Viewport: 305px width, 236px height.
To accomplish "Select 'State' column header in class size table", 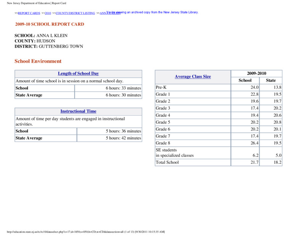I will point(271,81).
